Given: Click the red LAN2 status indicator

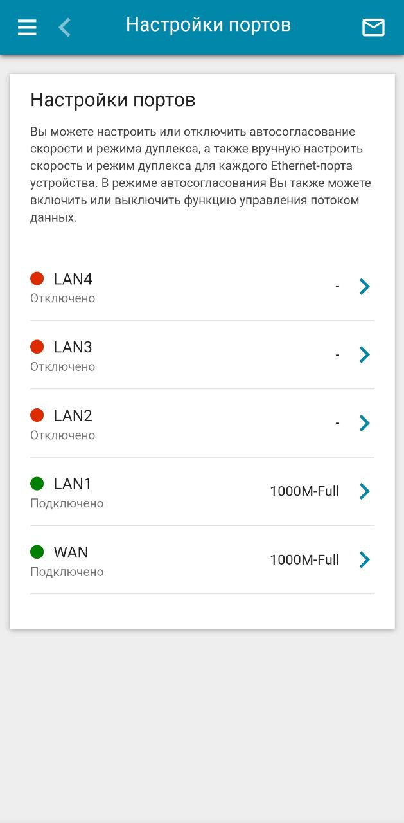Looking at the screenshot, I should 37,415.
